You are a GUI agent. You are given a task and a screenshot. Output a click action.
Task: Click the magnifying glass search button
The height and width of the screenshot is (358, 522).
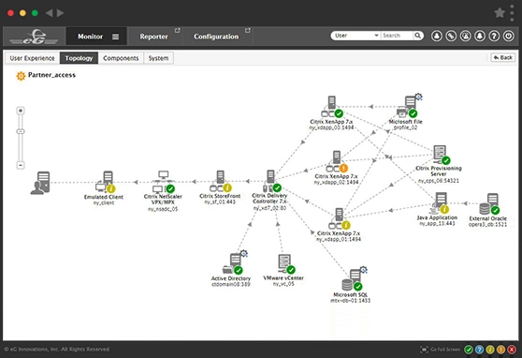418,36
